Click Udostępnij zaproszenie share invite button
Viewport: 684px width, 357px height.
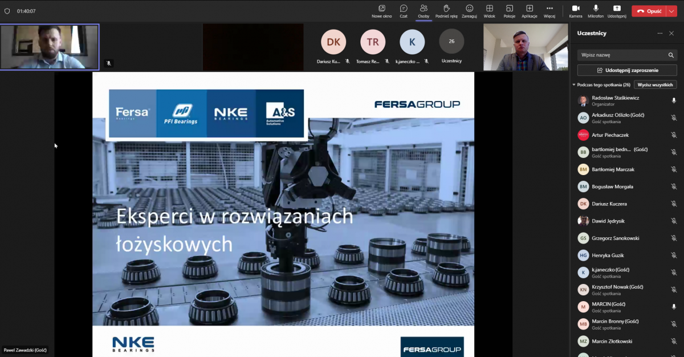point(627,70)
